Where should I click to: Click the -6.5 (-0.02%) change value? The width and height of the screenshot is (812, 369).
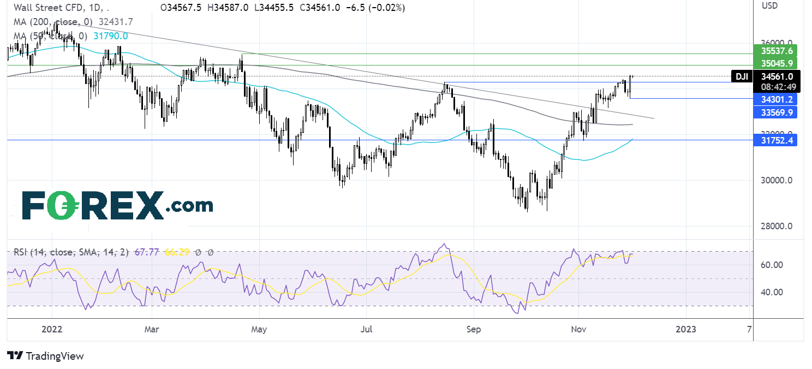[x=375, y=8]
